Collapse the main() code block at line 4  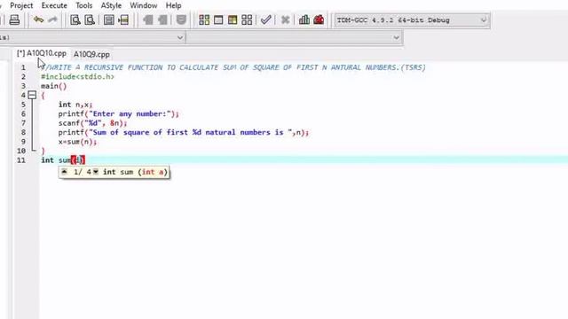[x=32, y=95]
